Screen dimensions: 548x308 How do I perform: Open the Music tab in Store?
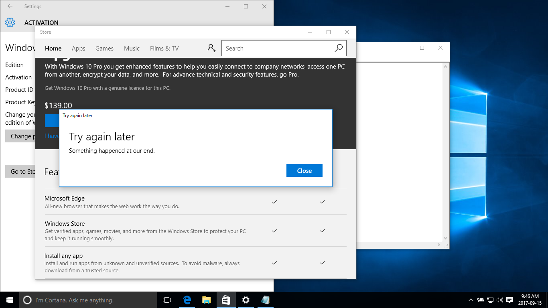tap(132, 49)
